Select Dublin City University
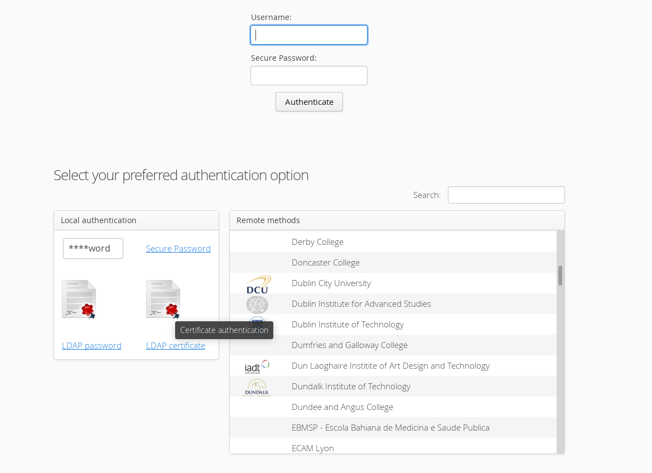 [393, 283]
